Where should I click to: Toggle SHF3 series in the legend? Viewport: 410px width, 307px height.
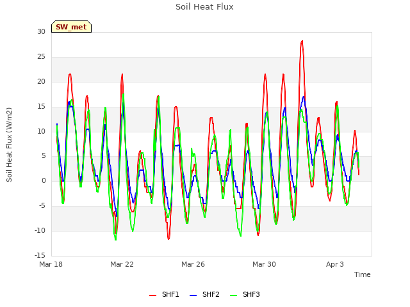(245, 294)
